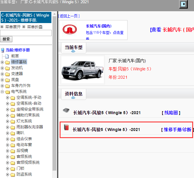Open the 资料信息 tab

click(x=74, y=94)
